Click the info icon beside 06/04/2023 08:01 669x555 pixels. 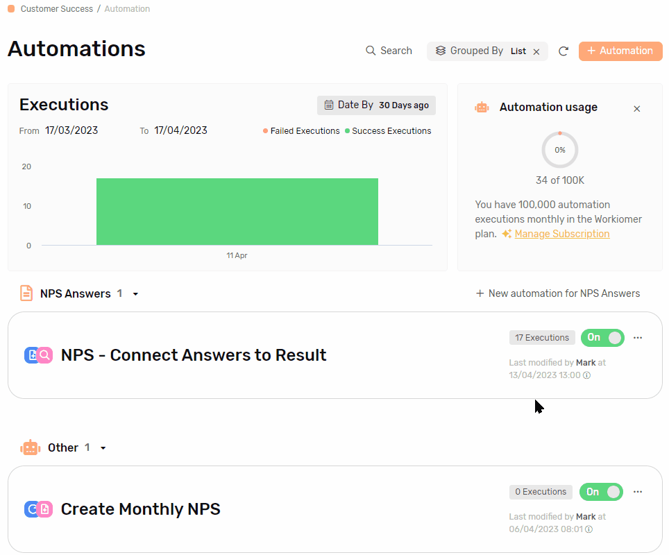coord(588,529)
